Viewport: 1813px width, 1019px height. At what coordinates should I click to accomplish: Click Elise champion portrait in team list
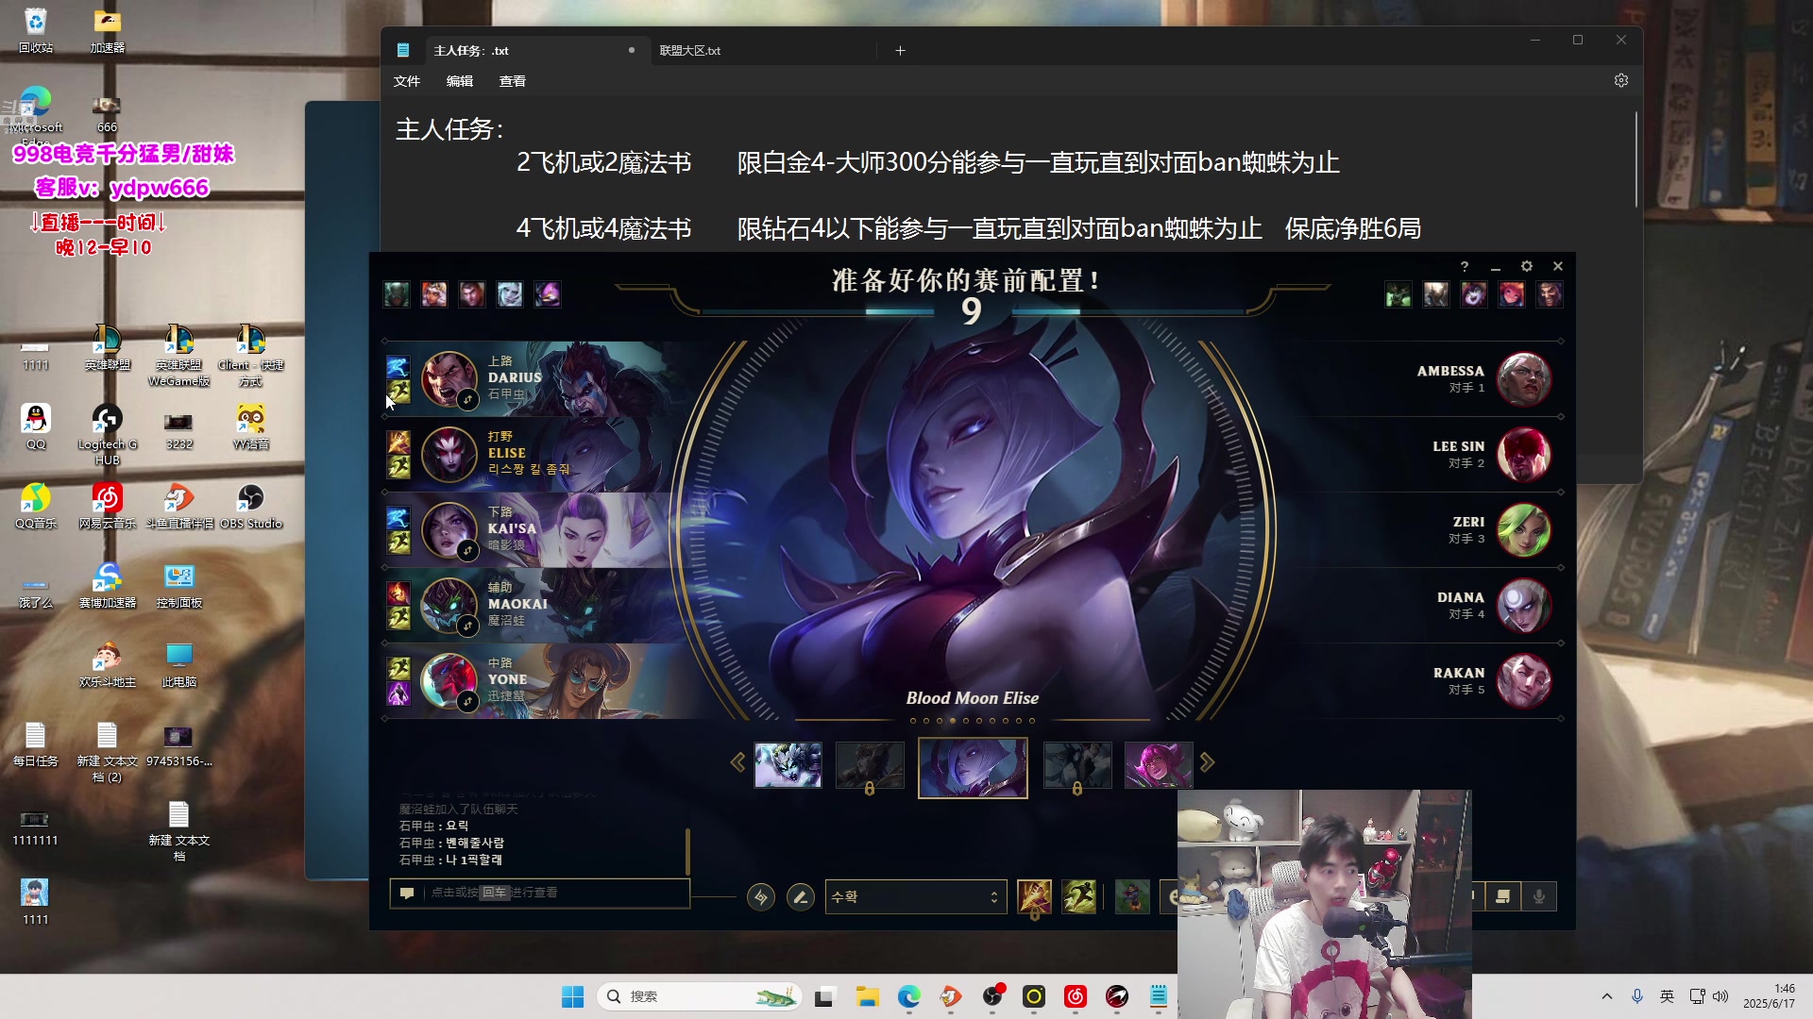[449, 454]
